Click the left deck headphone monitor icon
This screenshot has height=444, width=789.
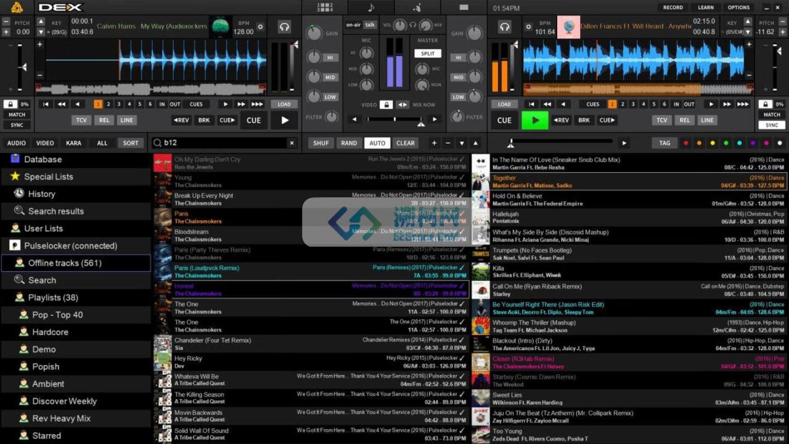click(x=284, y=27)
